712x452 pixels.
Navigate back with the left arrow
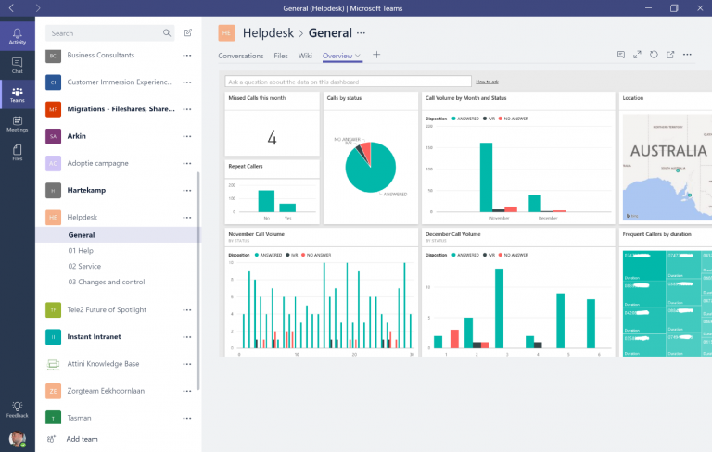pos(11,8)
